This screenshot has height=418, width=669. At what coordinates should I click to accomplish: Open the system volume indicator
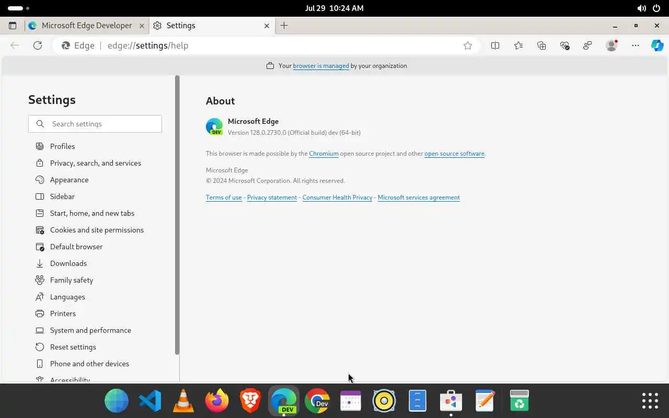point(641,8)
